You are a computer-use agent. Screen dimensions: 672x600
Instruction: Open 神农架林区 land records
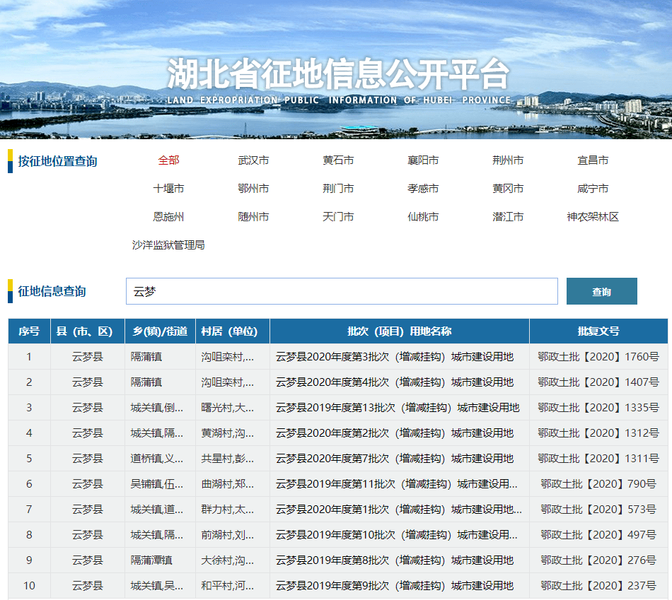(x=593, y=217)
